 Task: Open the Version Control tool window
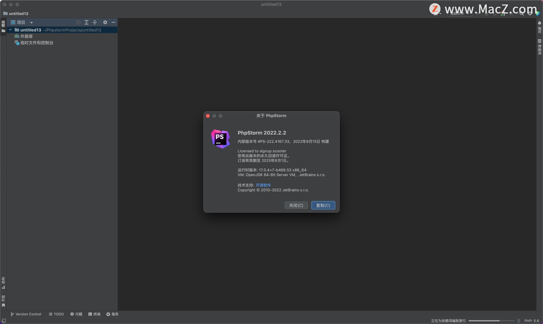[26, 314]
